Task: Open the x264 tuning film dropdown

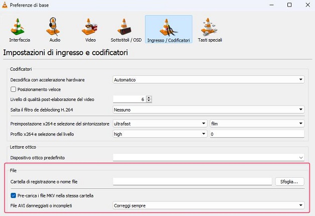Action: point(257,124)
